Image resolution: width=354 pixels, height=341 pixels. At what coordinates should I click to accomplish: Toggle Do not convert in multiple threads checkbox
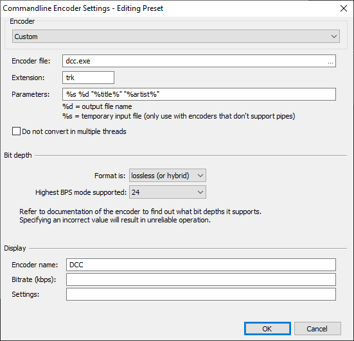[16, 131]
